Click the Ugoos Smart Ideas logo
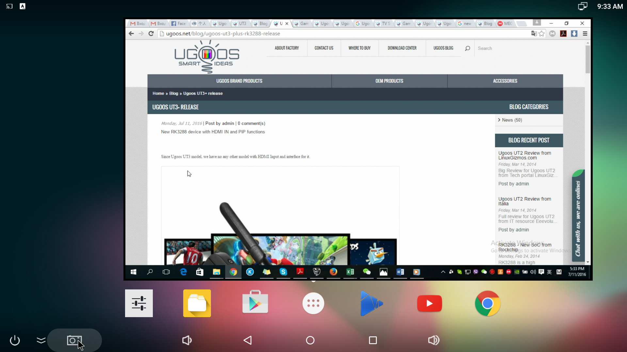Image resolution: width=627 pixels, height=352 pixels. coord(207,57)
